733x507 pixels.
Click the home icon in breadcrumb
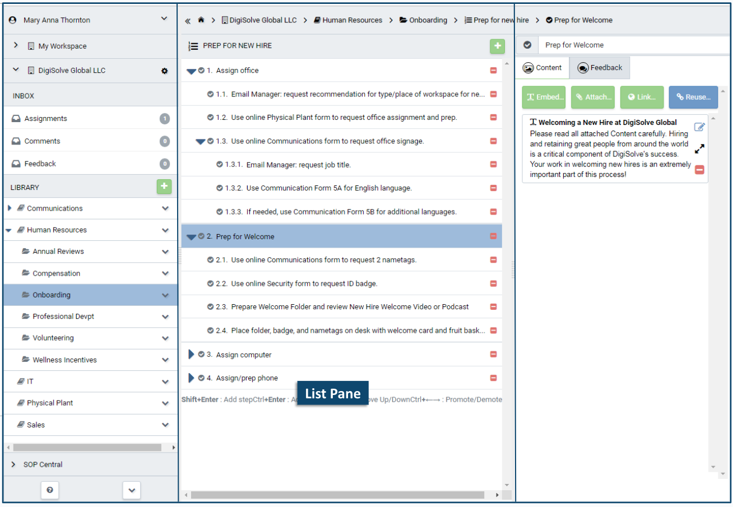(x=201, y=20)
